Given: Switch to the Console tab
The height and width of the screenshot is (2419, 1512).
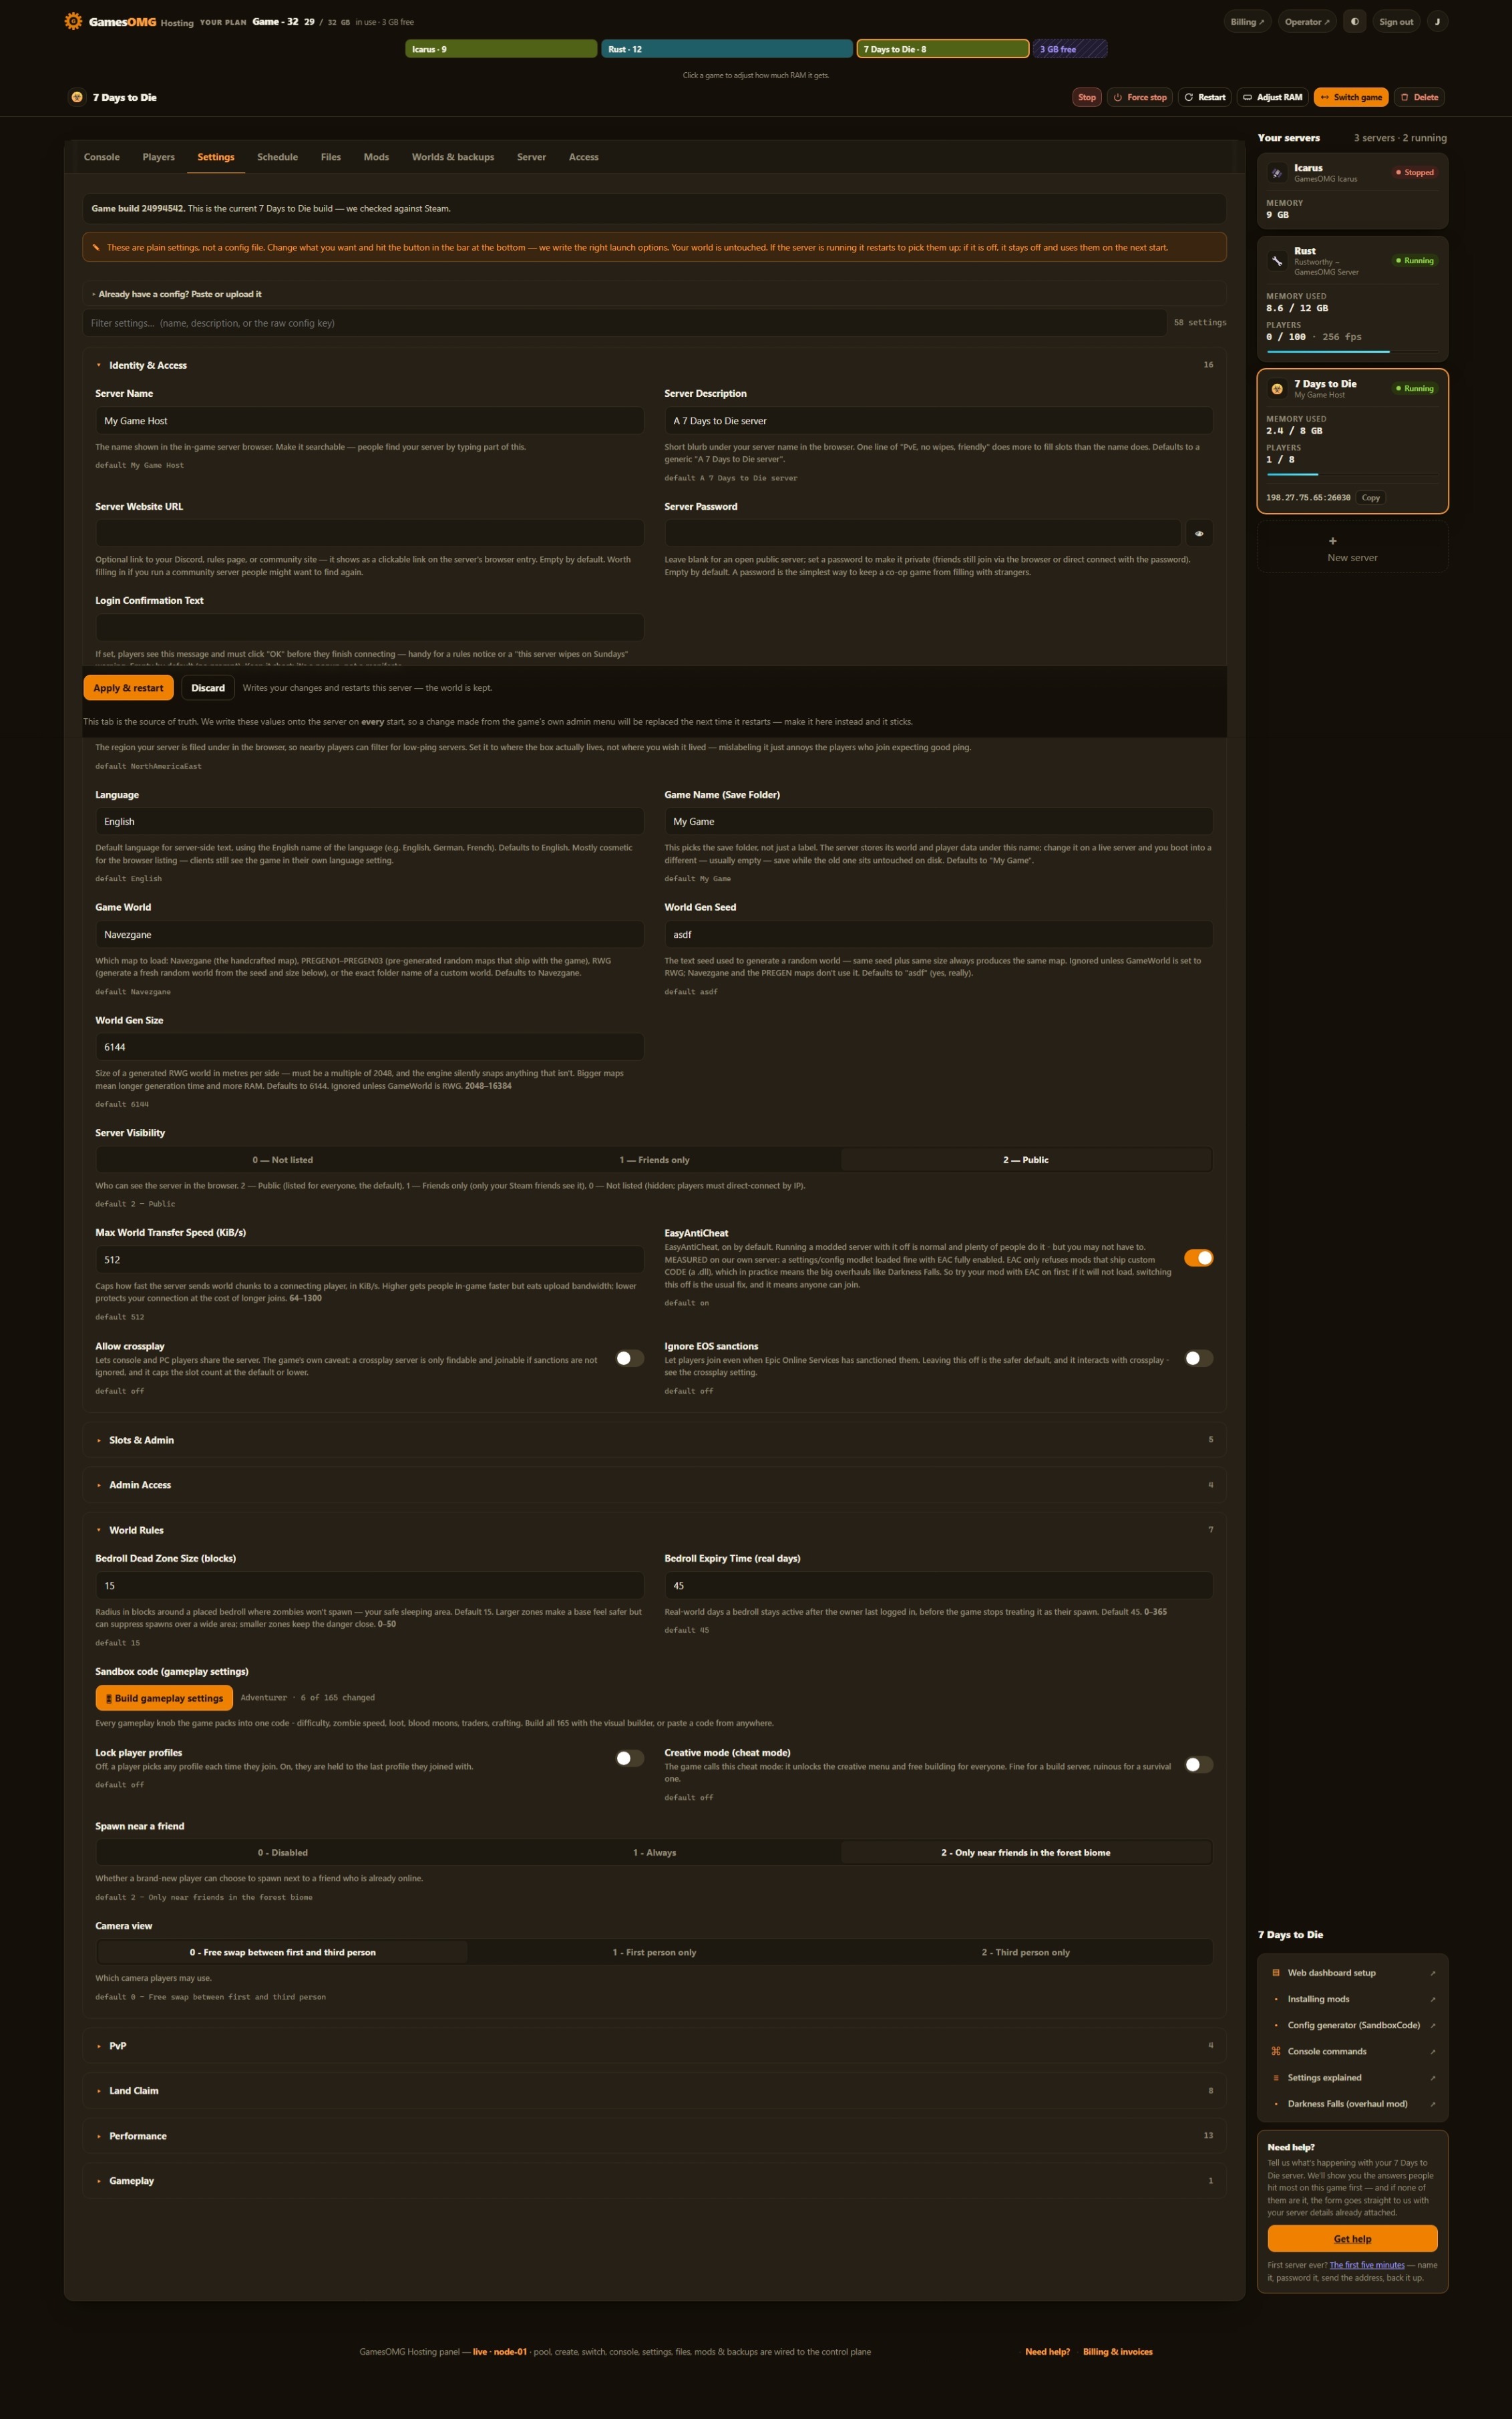Looking at the screenshot, I should coord(102,157).
